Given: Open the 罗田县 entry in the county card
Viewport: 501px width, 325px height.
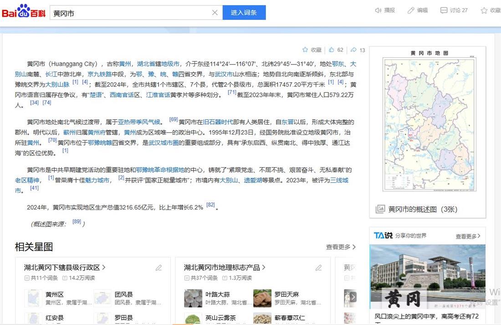Looking at the screenshot, I should [x=123, y=318].
